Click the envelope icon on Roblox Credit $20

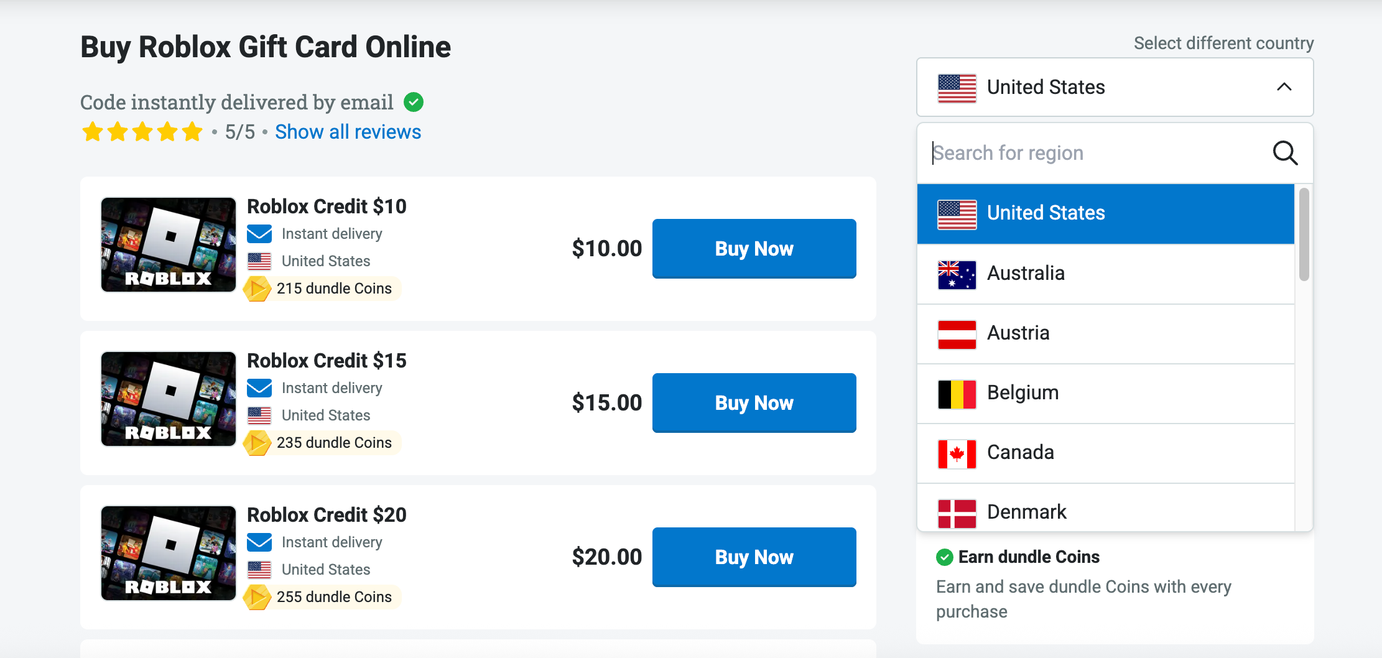pos(259,542)
